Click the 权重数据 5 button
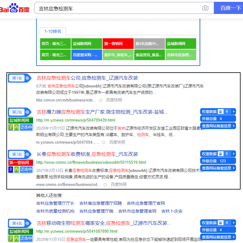 tap(218, 154)
